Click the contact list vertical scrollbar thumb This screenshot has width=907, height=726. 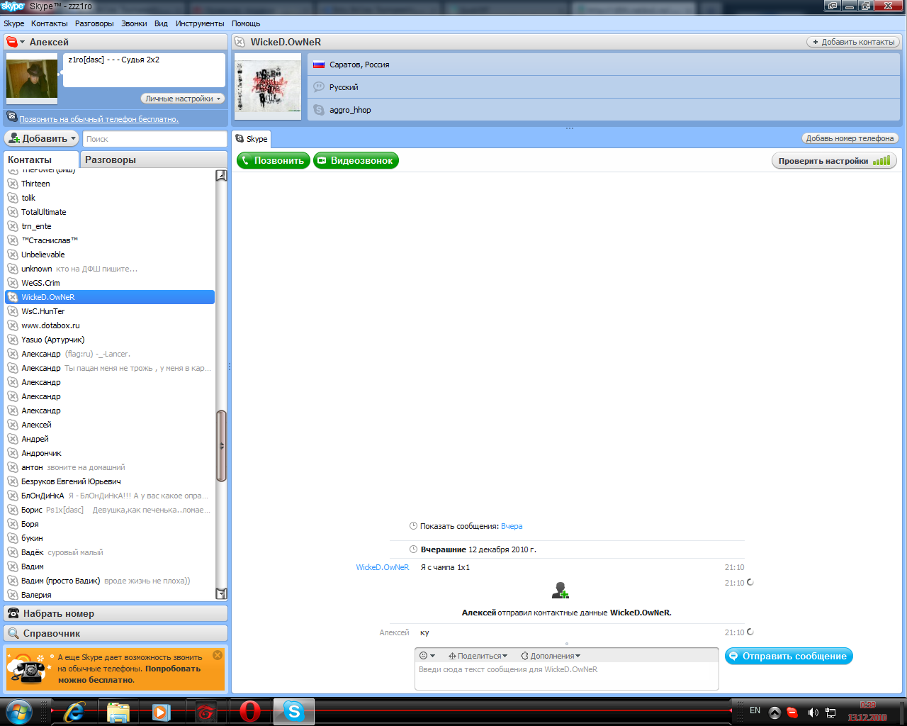point(221,446)
